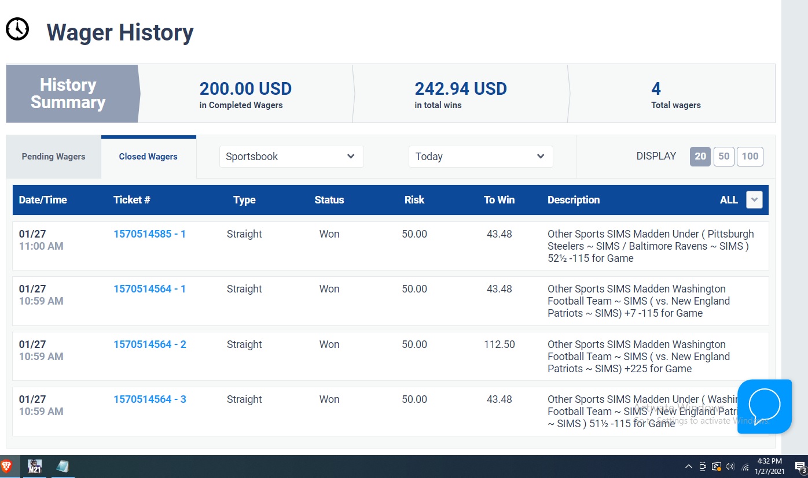Screen dimensions: 808x478
Task: Open Brave browser from the taskbar
Action: click(7, 466)
